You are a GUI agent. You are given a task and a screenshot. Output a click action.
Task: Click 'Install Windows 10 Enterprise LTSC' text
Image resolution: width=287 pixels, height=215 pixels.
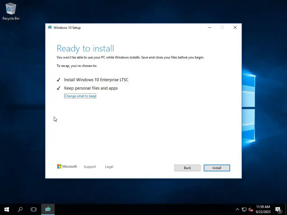point(96,80)
